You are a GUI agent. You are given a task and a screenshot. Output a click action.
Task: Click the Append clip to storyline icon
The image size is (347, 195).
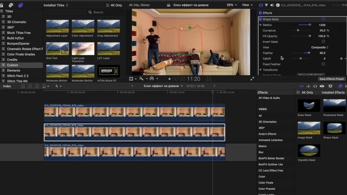click(x=37, y=86)
